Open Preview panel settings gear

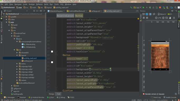(x=172, y=11)
